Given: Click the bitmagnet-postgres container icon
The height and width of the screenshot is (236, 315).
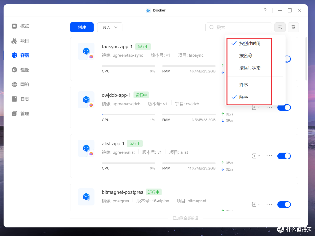Looking at the screenshot, I should click(86, 197).
